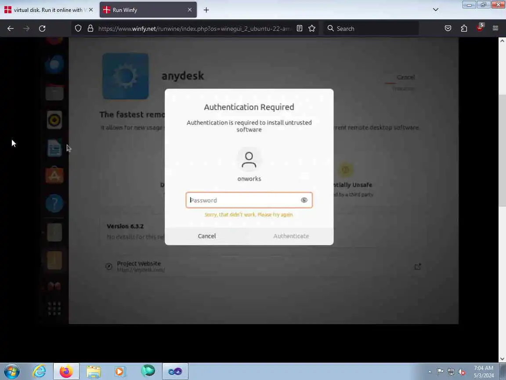The image size is (506, 380).
Task: Open Windows Explorer from taskbar
Action: pos(94,372)
